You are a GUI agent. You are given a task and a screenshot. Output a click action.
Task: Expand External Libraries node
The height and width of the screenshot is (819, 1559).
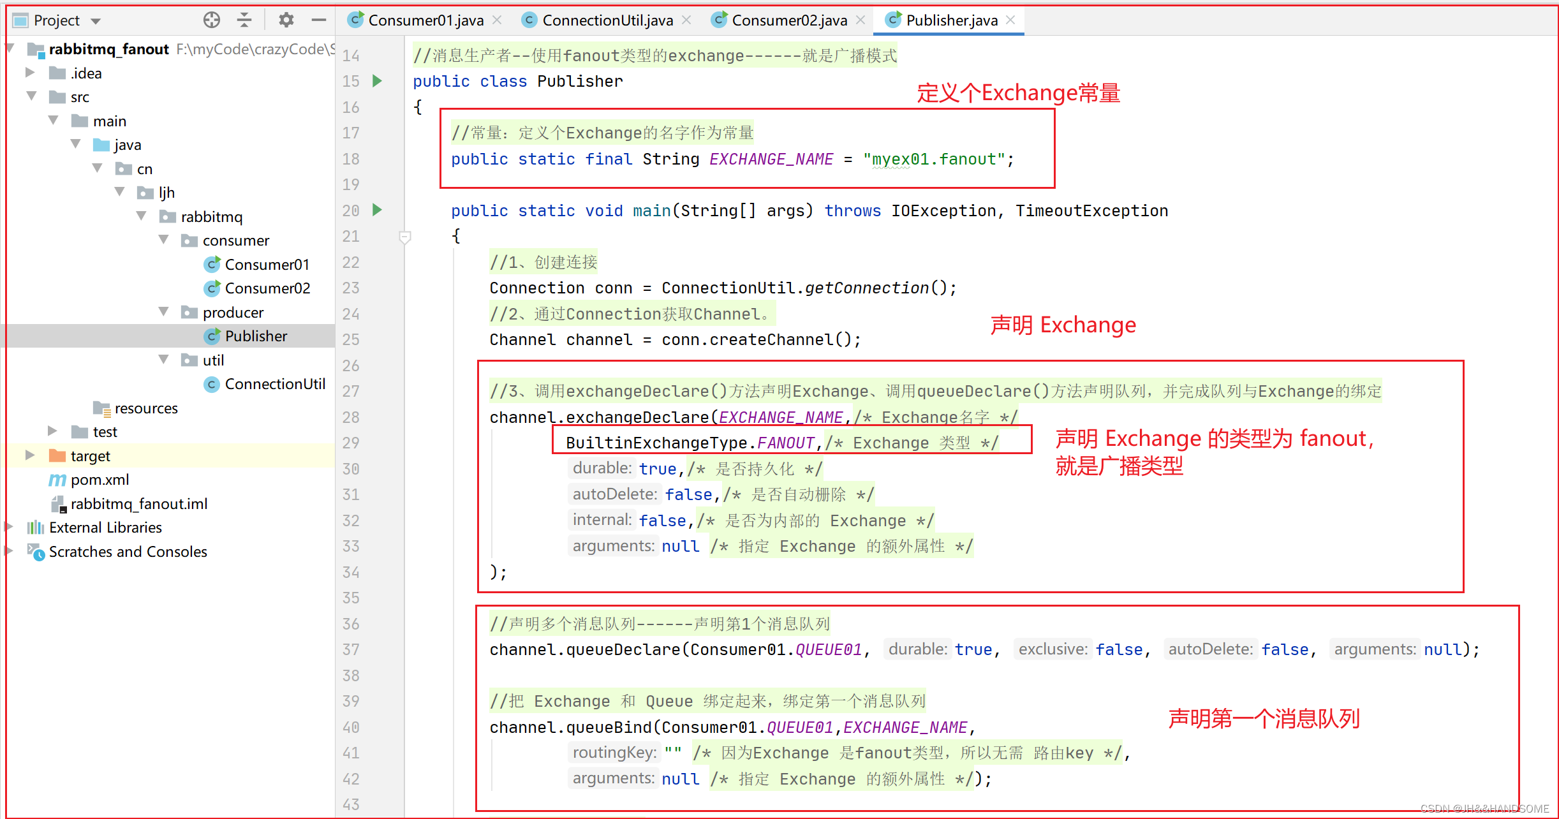[9, 527]
